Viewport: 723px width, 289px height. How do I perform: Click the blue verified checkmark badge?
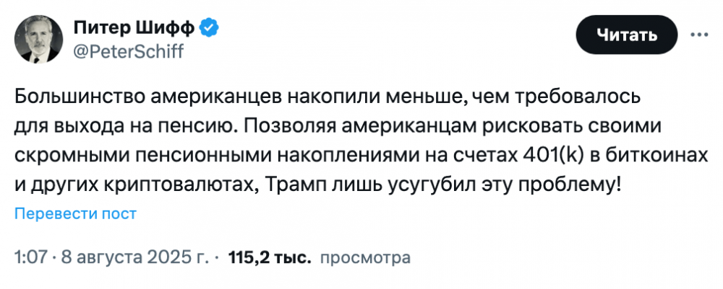[210, 28]
